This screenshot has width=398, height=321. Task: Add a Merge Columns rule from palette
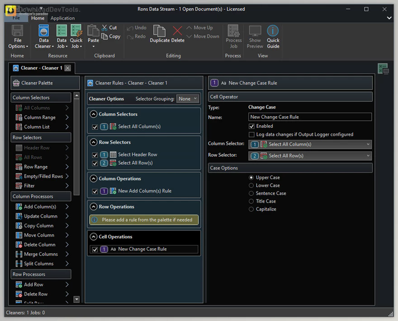tap(40, 254)
